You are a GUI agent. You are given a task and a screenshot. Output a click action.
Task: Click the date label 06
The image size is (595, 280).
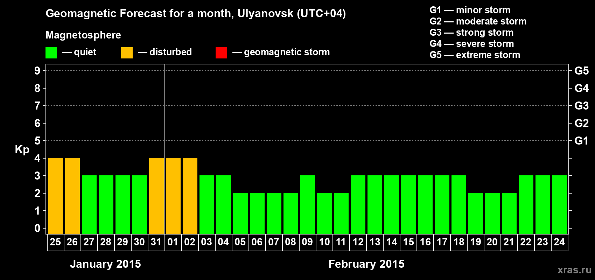point(257,242)
